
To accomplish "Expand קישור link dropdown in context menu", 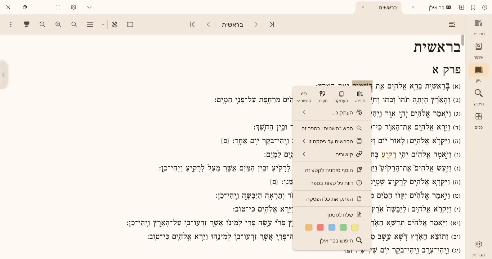I will coord(304,97).
